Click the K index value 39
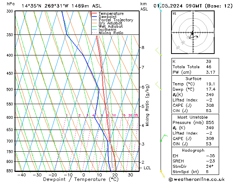This screenshot has height=182, width=236. [x=209, y=61]
